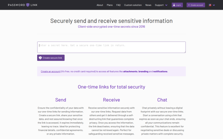The width and height of the screenshot is (223, 139).
Task: Expand the language selector chevron
Action: coord(214,5)
